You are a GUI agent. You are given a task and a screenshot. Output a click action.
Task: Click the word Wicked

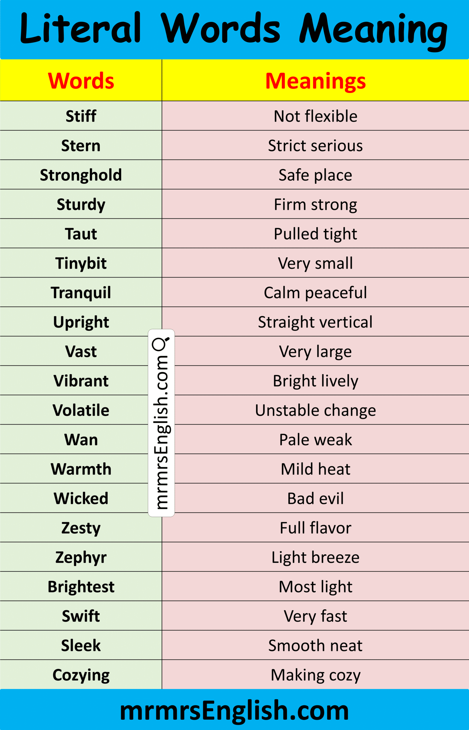click(x=81, y=498)
